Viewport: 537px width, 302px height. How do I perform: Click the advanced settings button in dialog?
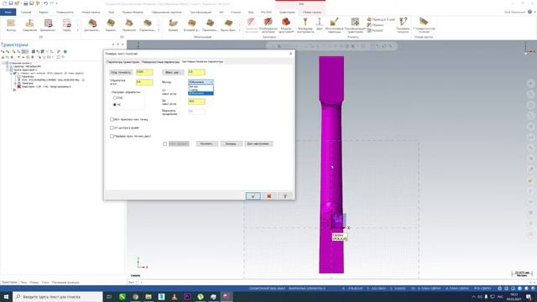[258, 143]
